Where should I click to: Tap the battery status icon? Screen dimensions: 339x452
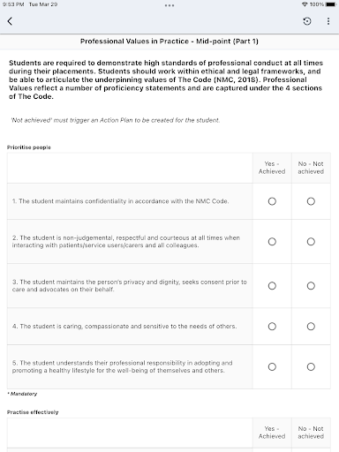tap(331, 4)
